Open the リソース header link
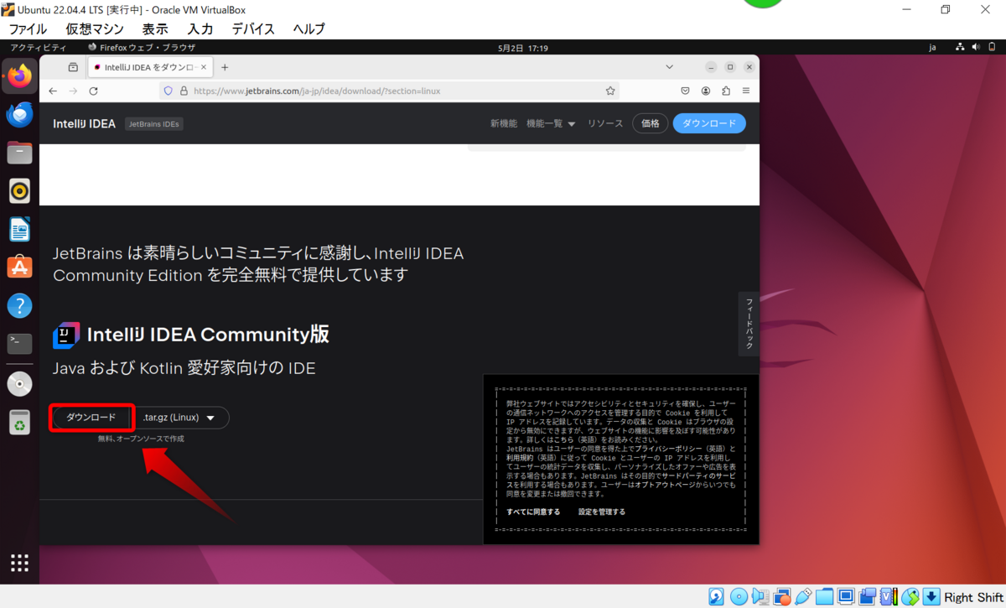The width and height of the screenshot is (1006, 608). 605,123
